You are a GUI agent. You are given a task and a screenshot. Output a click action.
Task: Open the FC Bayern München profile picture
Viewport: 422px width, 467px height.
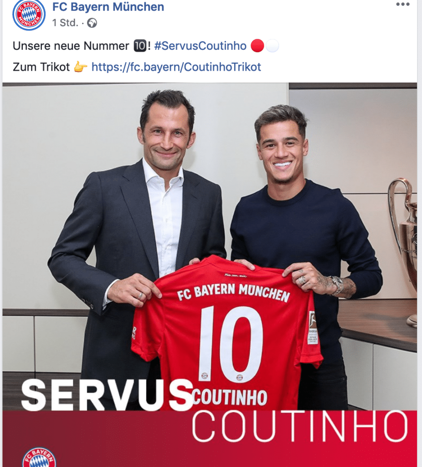pos(29,14)
